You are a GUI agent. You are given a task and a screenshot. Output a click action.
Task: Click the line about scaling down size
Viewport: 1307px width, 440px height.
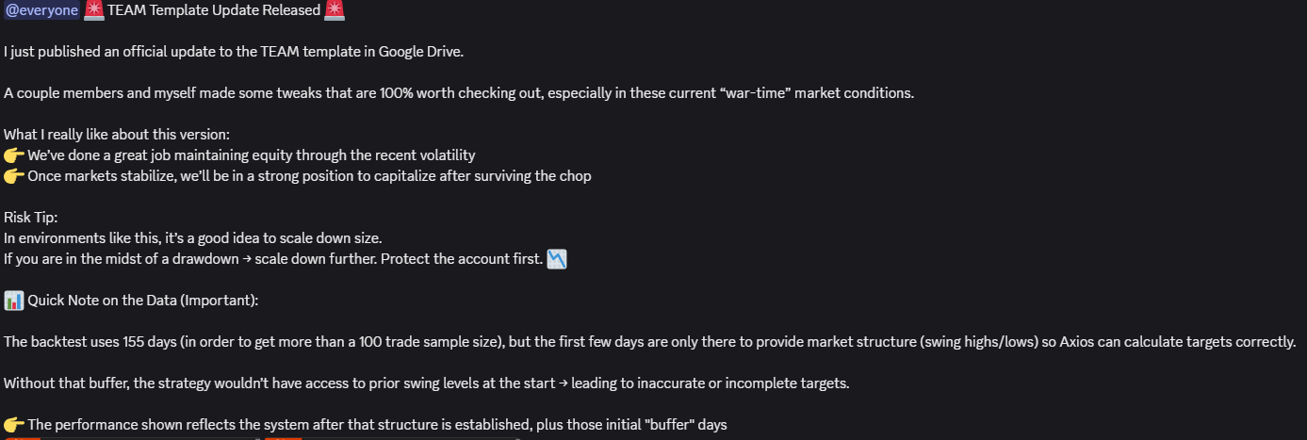193,238
